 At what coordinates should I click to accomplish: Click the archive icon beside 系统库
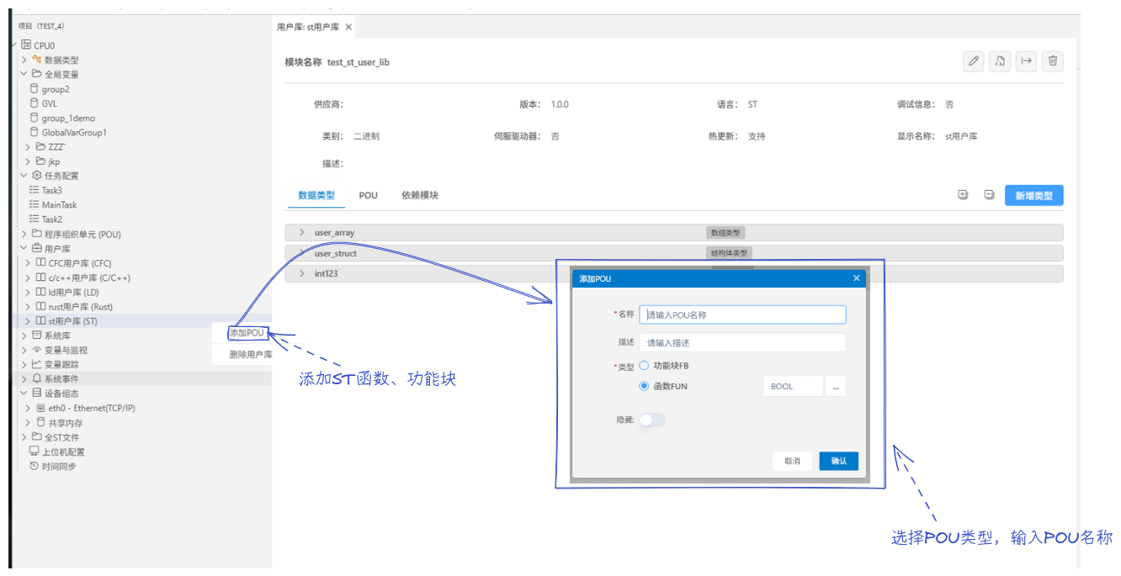click(37, 336)
